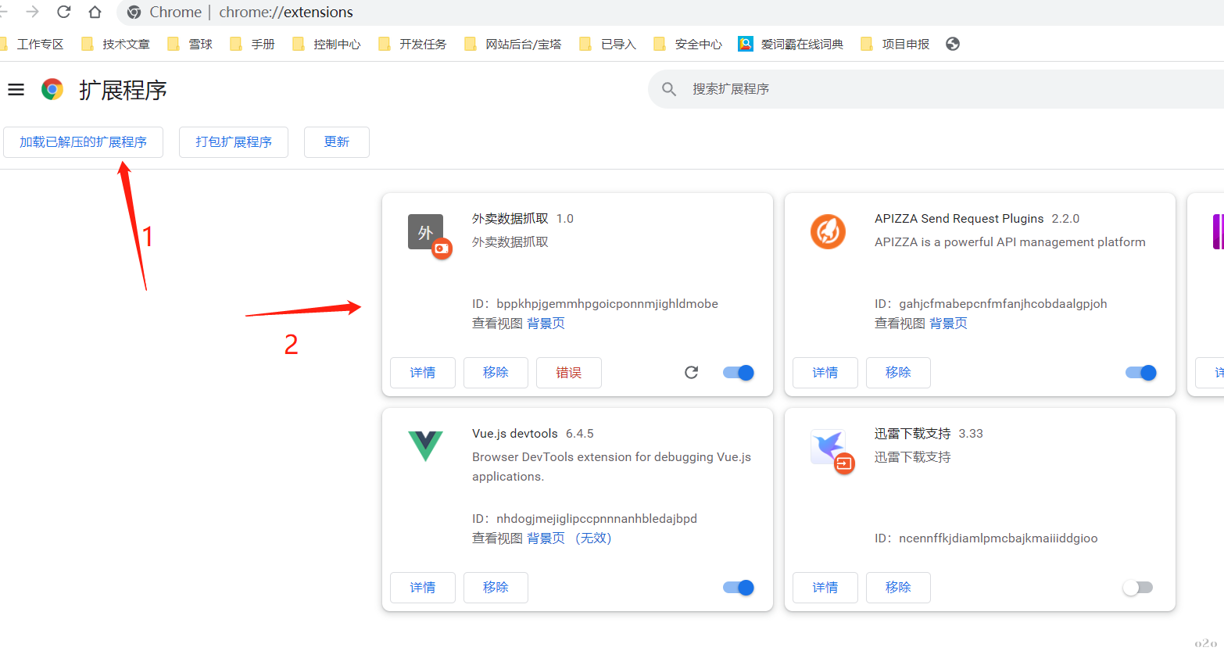Click the browser home icon
Image resolution: width=1224 pixels, height=651 pixels.
(95, 12)
